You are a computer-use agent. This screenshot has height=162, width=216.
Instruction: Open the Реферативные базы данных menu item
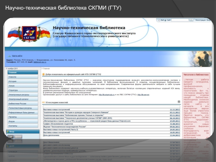coord(23,112)
